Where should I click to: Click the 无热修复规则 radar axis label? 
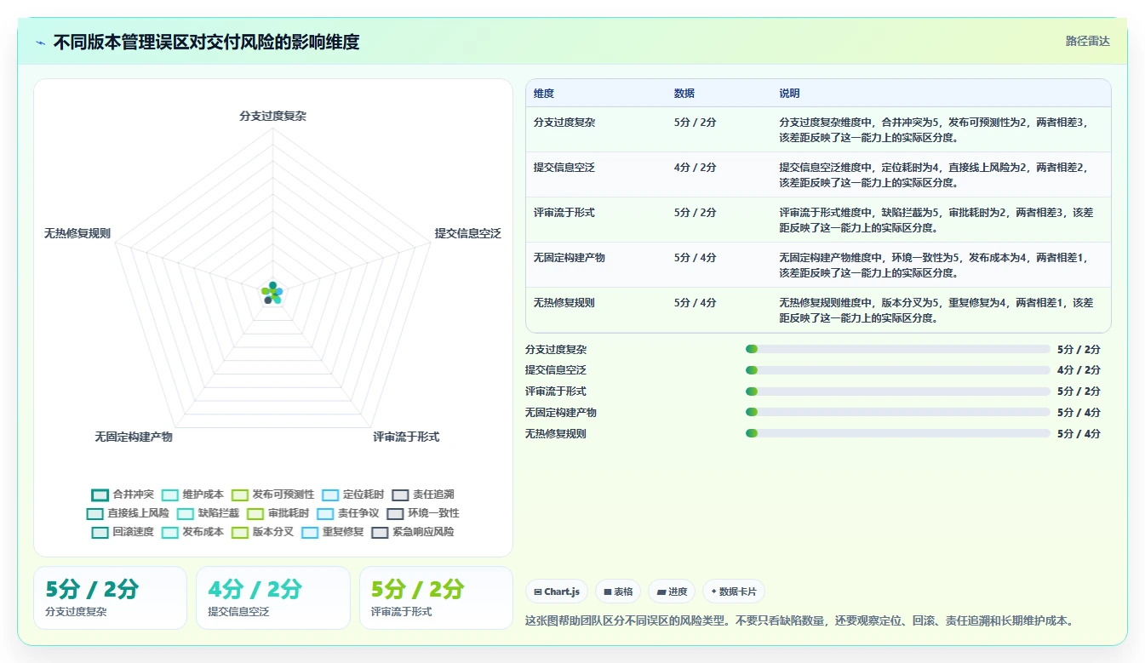click(77, 233)
